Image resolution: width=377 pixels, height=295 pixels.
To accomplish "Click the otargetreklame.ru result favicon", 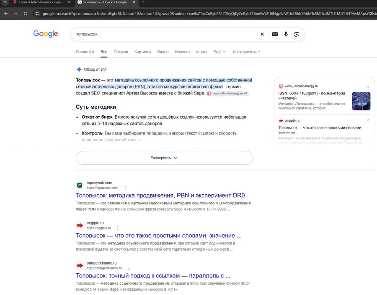I will [x=80, y=265].
